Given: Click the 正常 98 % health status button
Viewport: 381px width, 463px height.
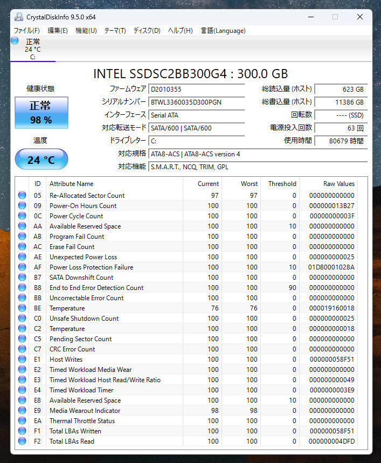Looking at the screenshot, I should pos(41,113).
